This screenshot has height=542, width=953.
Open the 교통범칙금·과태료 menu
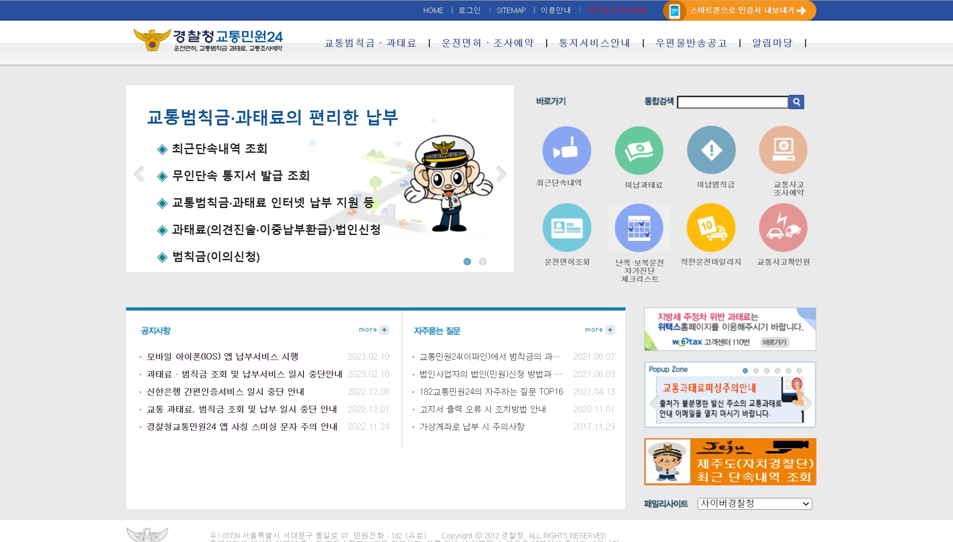pyautogui.click(x=370, y=43)
